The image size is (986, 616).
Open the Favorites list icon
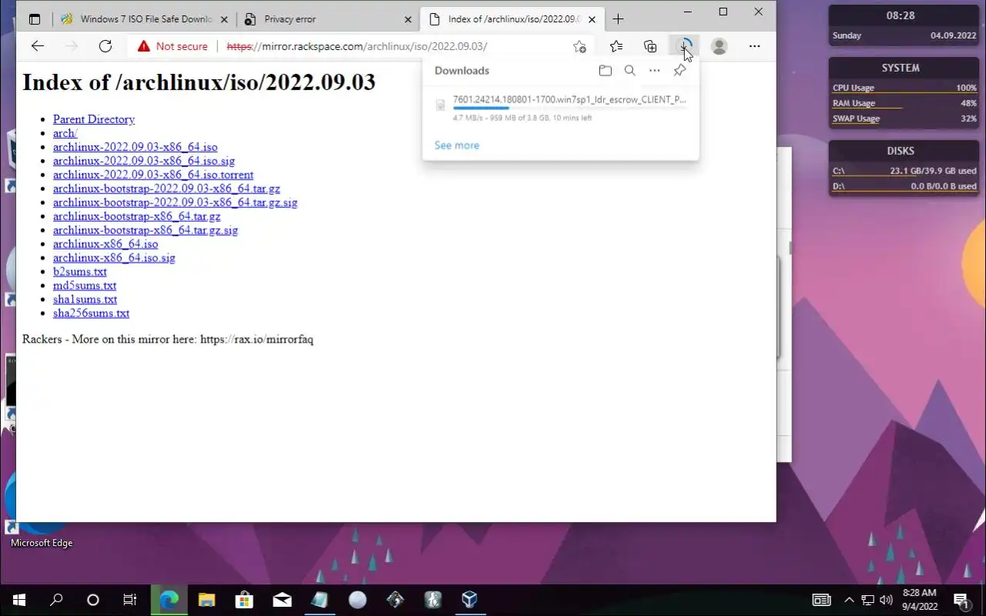616,46
